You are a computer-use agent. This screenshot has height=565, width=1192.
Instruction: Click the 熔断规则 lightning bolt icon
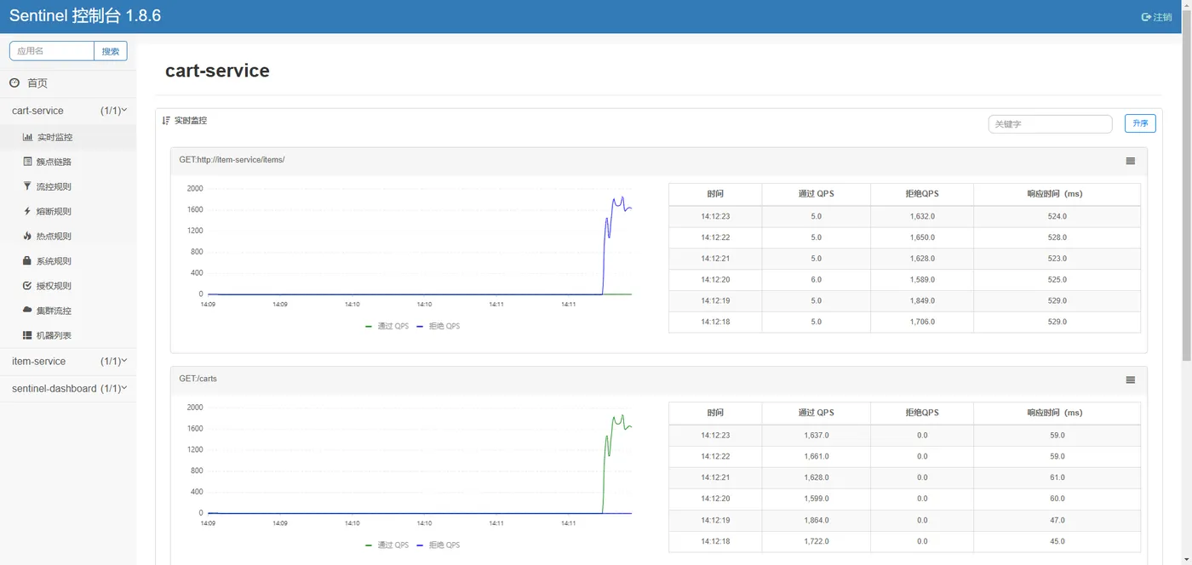tap(27, 211)
